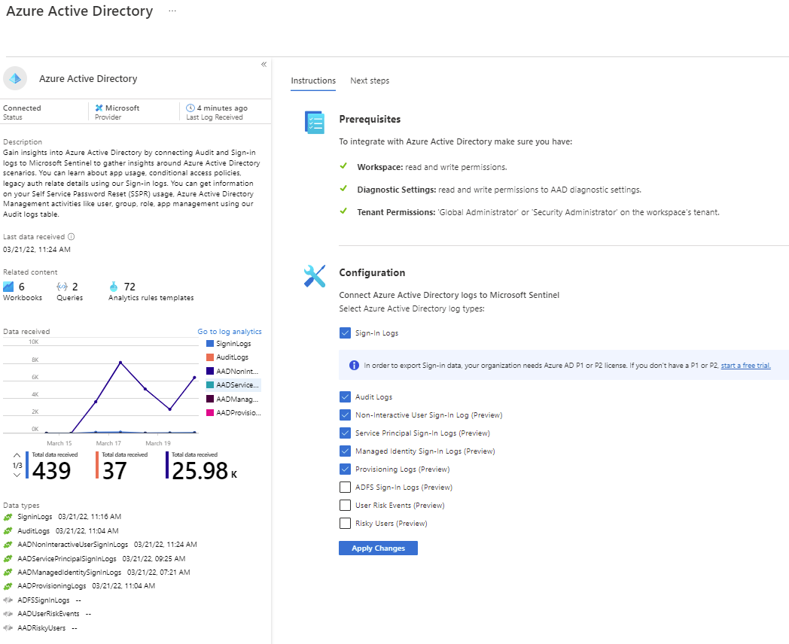Click the Apply Changes button
Image resolution: width=789 pixels, height=644 pixels.
point(378,548)
